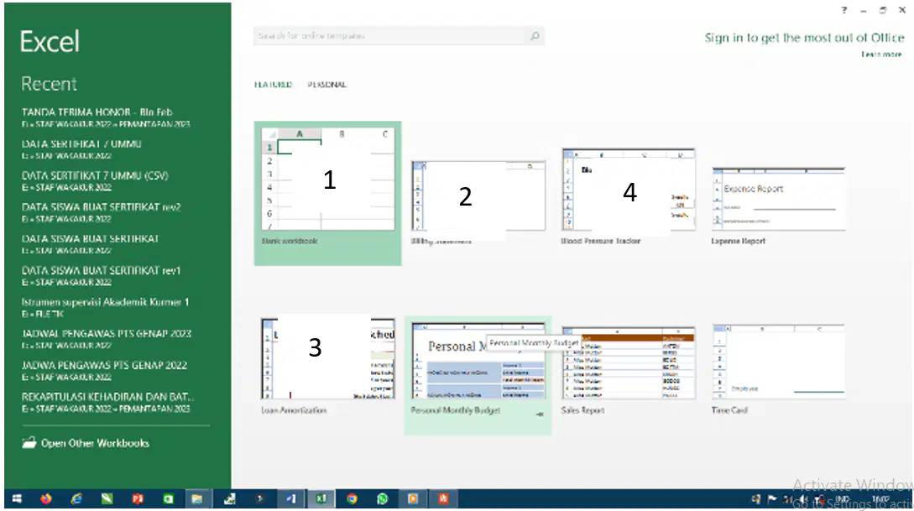Click the volume icon in system tray
Image resolution: width=914 pixels, height=511 pixels.
(804, 499)
